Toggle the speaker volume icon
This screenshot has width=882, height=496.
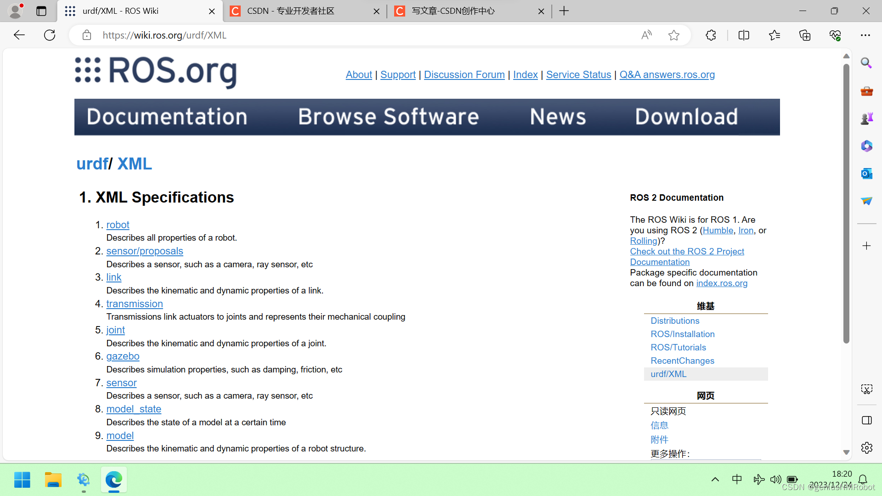click(x=775, y=479)
